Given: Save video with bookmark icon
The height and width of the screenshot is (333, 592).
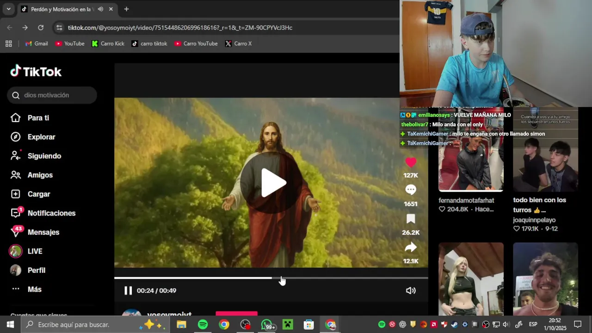Looking at the screenshot, I should click(411, 219).
